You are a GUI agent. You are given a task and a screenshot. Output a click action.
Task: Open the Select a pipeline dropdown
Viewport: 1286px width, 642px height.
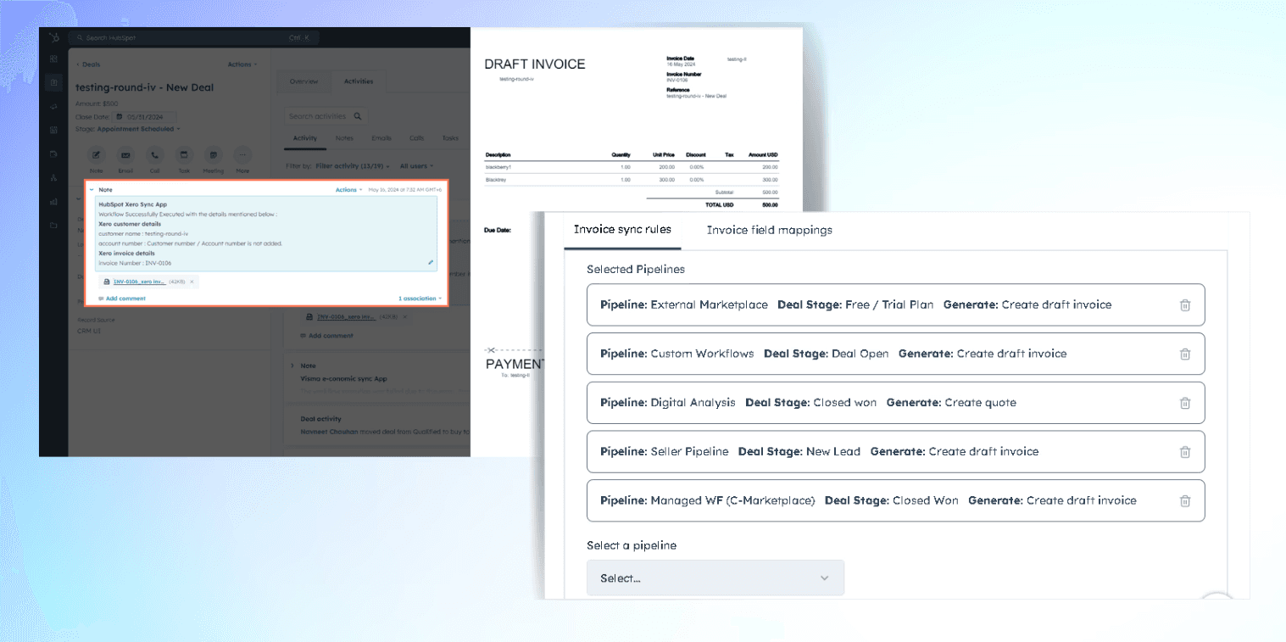click(x=715, y=578)
